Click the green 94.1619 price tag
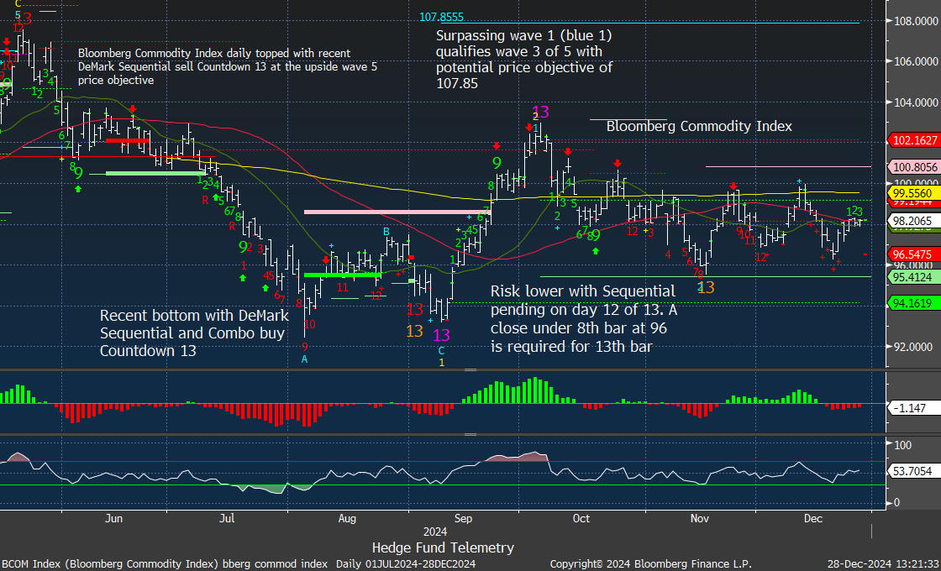Screen dimensions: 941x571 pos(915,302)
